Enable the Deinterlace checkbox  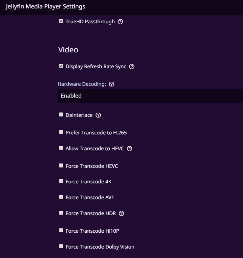(61, 115)
